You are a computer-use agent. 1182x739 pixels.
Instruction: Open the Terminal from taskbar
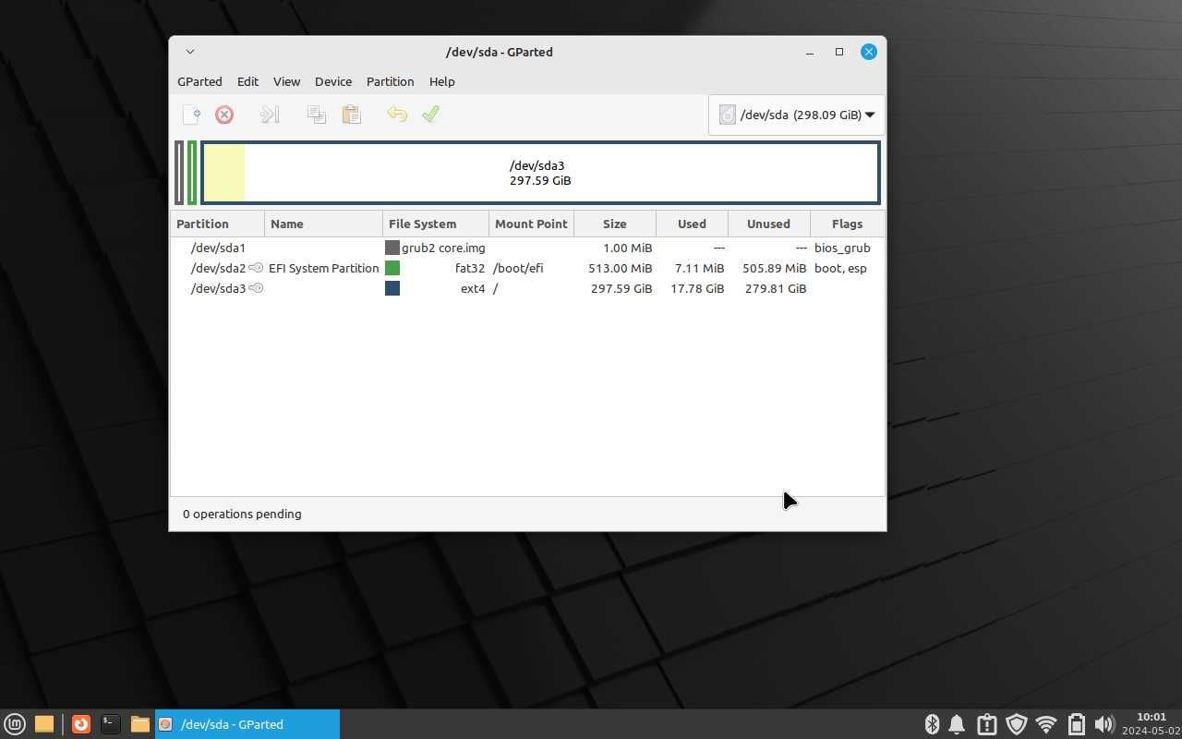click(111, 724)
